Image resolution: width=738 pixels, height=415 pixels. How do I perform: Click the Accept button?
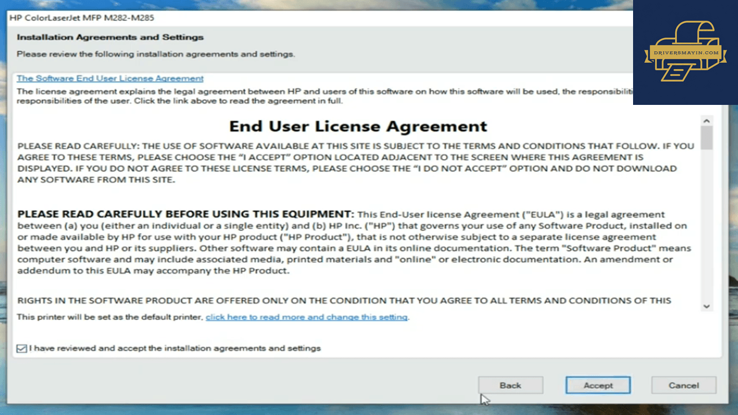tap(598, 386)
